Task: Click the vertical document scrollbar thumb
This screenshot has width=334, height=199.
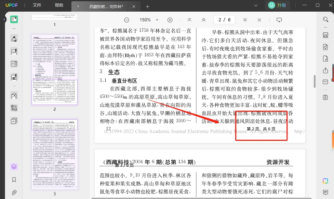Action: (315, 81)
